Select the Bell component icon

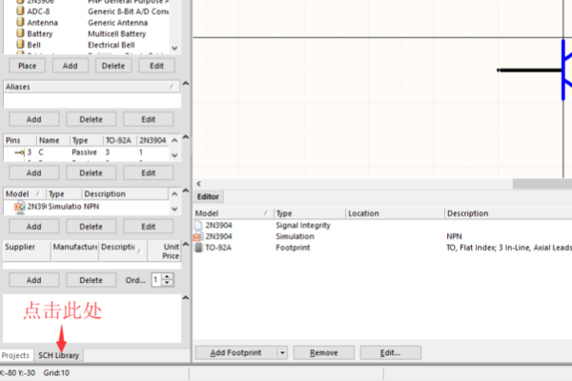(20, 45)
